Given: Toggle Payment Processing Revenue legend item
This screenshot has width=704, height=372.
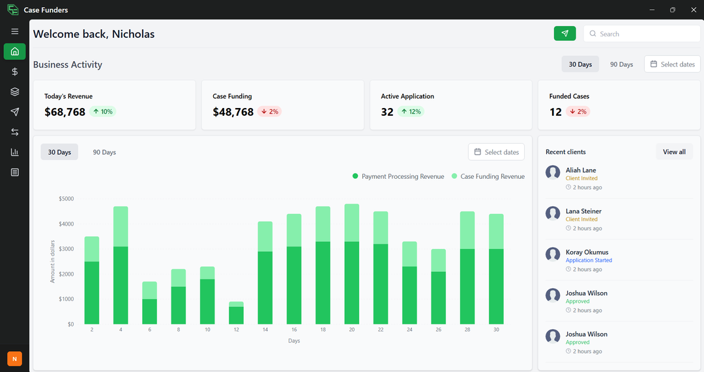Looking at the screenshot, I should [398, 176].
